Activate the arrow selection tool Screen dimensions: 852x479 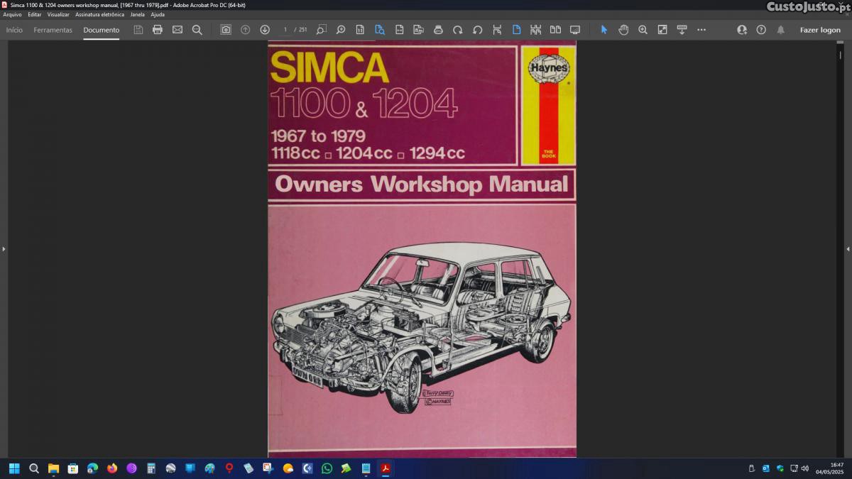(604, 30)
